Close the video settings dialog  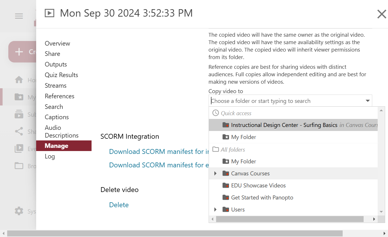click(382, 14)
